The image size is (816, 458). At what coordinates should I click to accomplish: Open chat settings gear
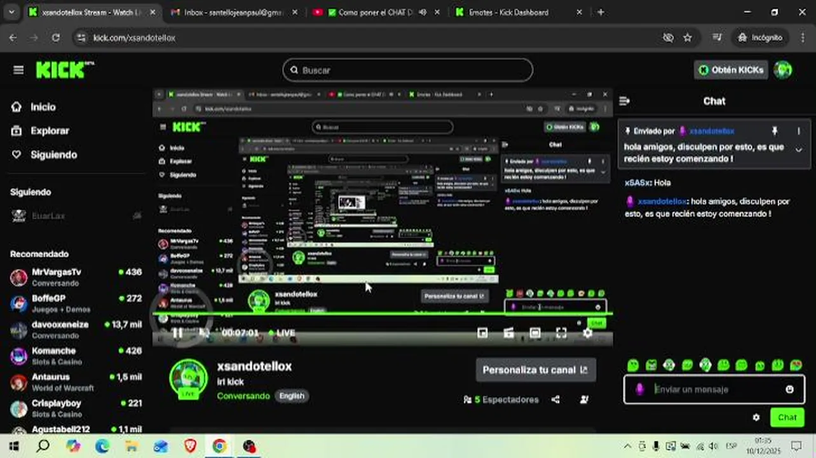(756, 417)
